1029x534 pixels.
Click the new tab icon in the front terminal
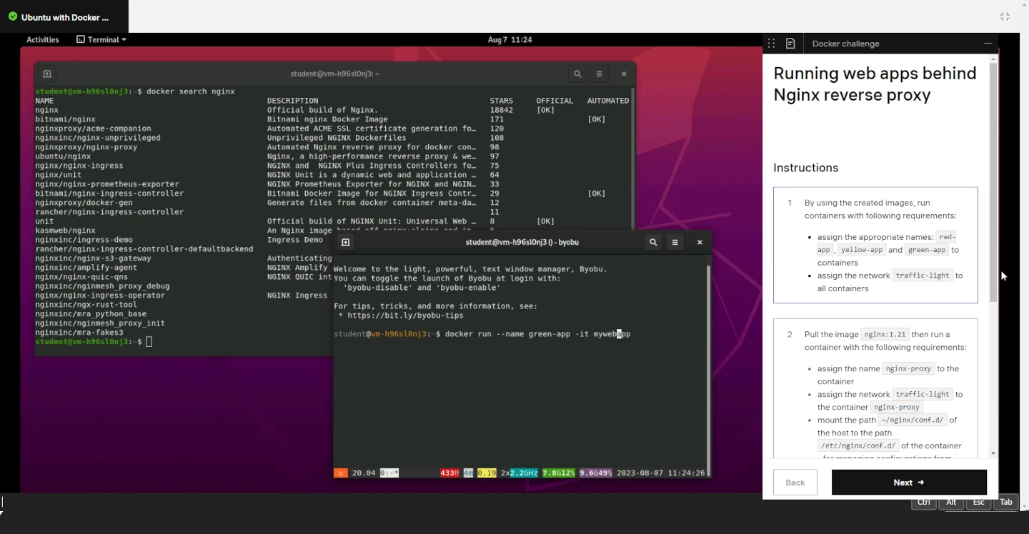tap(346, 243)
